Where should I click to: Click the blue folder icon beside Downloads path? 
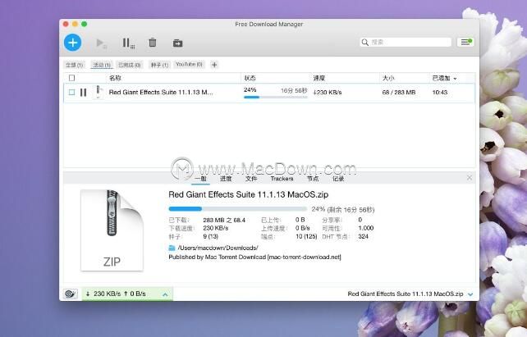(x=172, y=248)
